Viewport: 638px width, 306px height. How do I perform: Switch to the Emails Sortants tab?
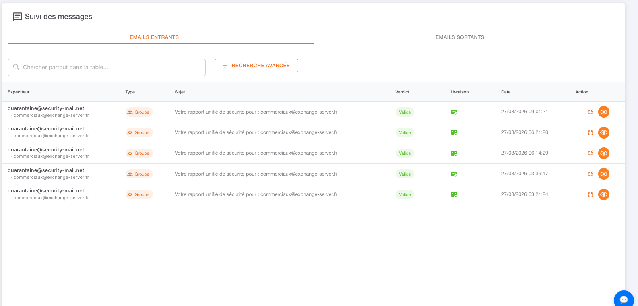(460, 37)
